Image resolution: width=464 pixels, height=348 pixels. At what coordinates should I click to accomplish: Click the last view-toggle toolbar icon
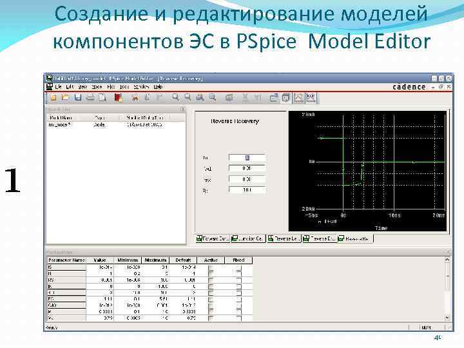coord(311,98)
